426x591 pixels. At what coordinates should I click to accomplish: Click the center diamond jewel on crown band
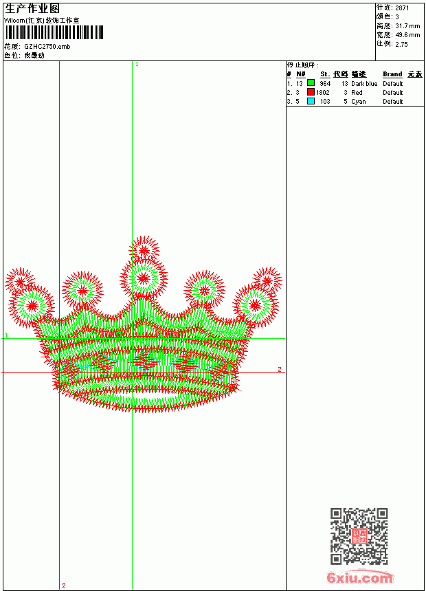pos(144,361)
